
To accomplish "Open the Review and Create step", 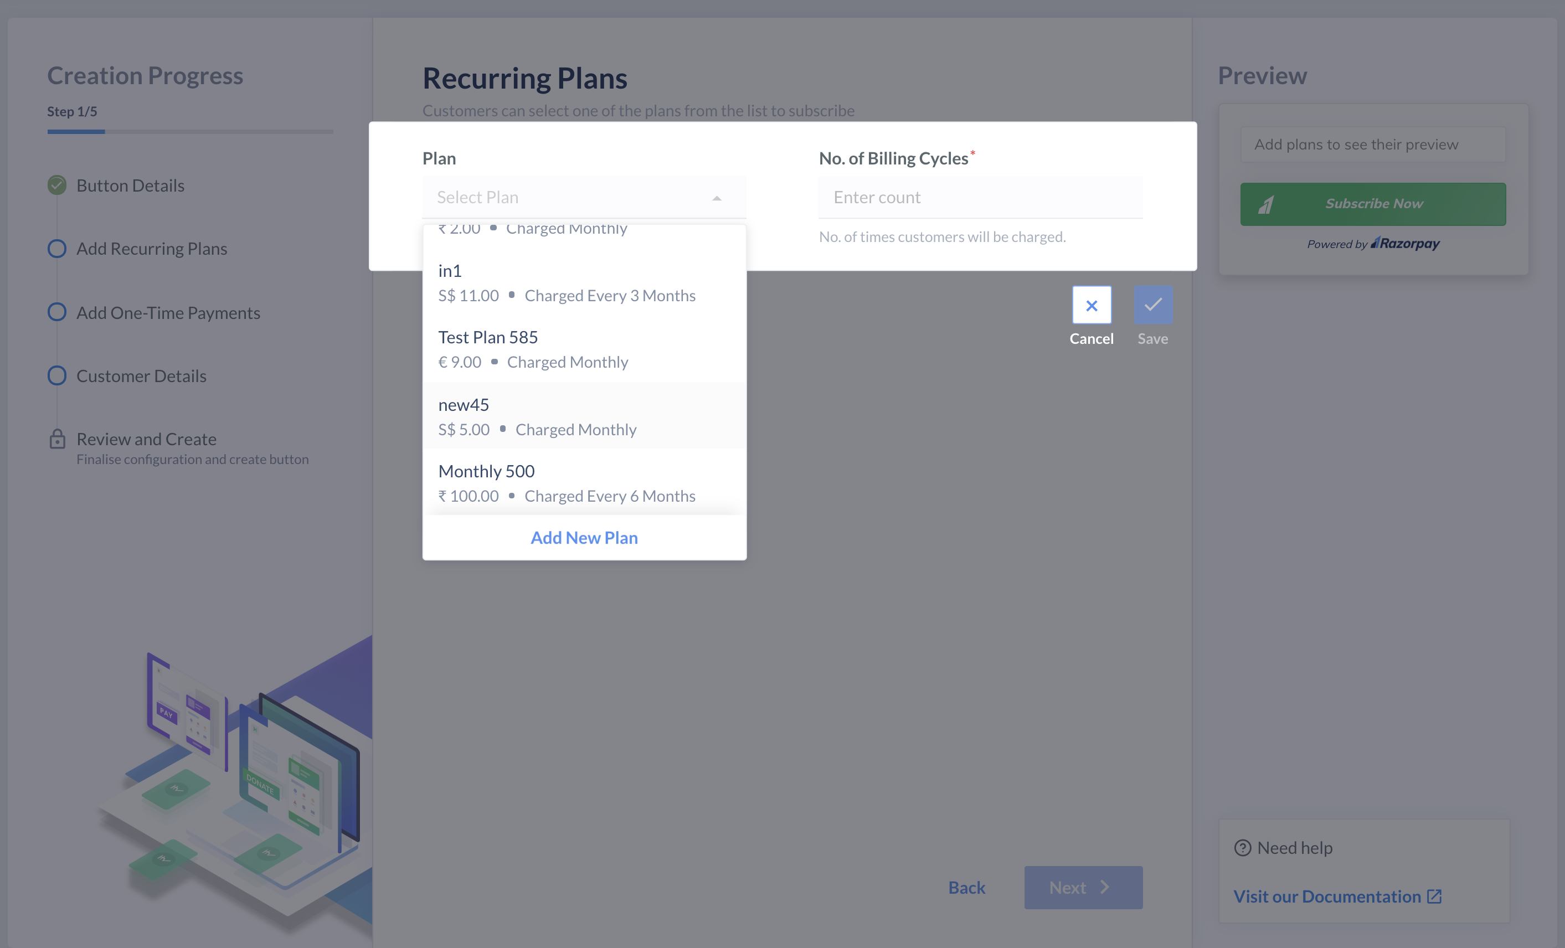I will click(146, 438).
